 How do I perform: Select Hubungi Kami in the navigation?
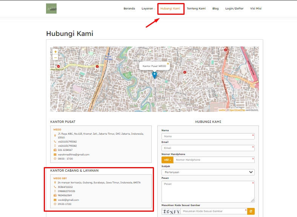coord(170,8)
